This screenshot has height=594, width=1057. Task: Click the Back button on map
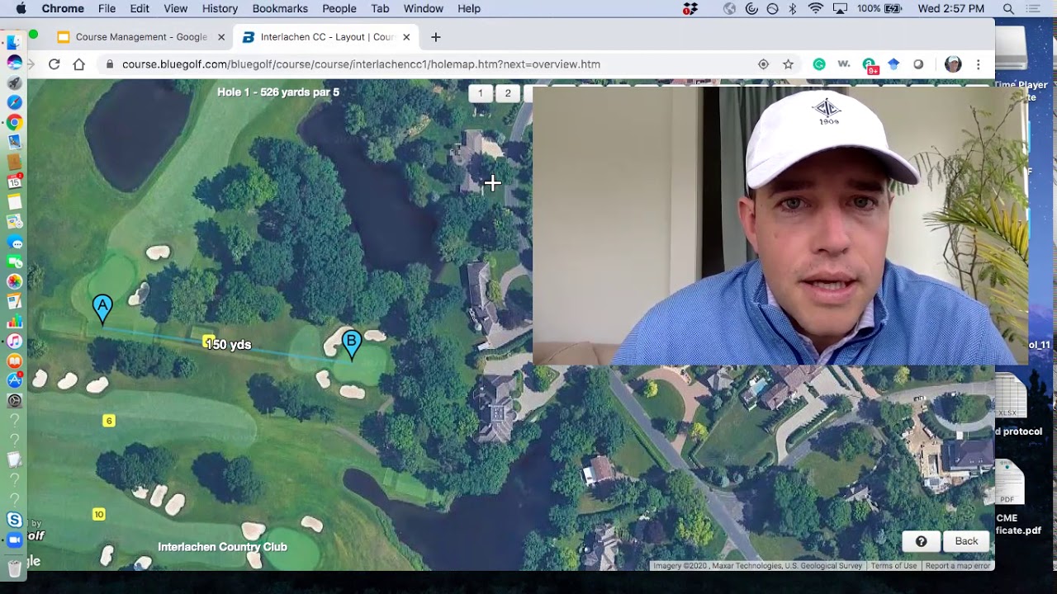click(x=966, y=541)
